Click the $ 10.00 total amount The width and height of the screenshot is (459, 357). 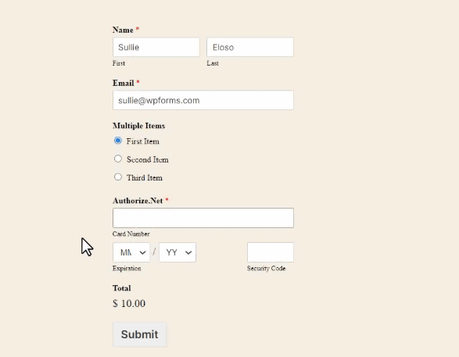[129, 304]
